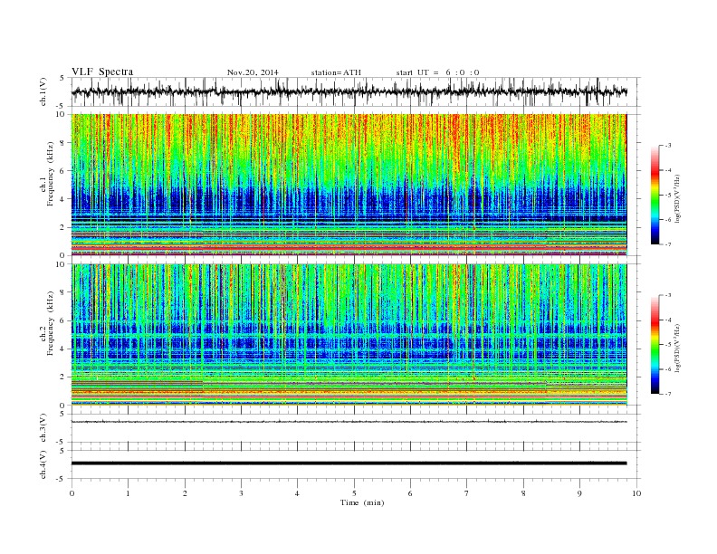Click the "-6" label on ch.2 colorbar
Image resolution: width=717 pixels, height=554 pixels.
[667, 369]
